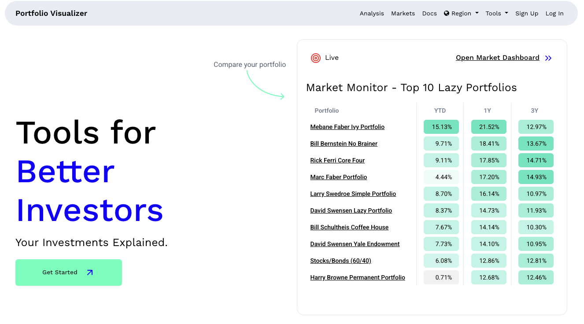Open David Swensen Lazy Portfolio link
The image size is (584, 324).
click(351, 210)
